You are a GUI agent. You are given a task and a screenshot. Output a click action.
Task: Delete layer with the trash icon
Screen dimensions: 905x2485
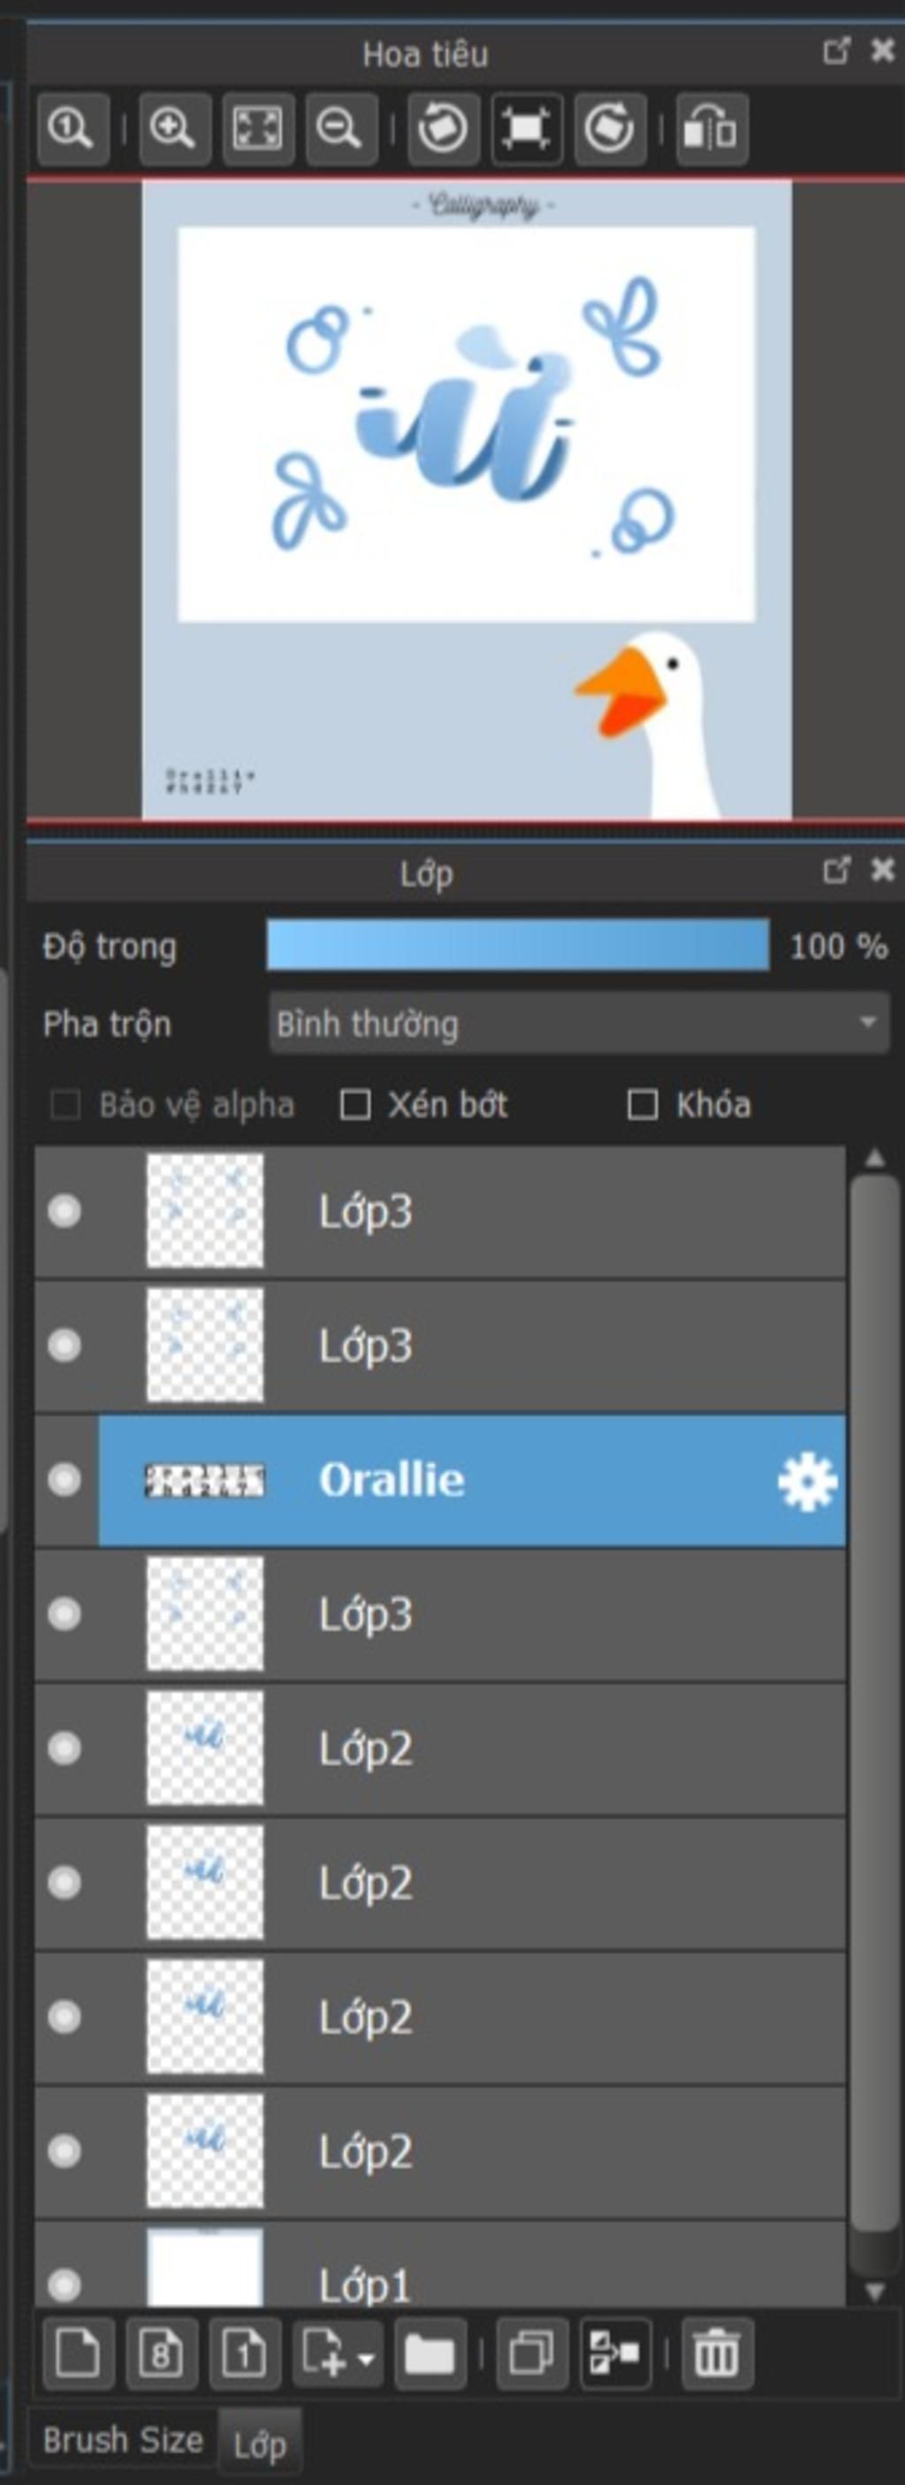point(716,2354)
